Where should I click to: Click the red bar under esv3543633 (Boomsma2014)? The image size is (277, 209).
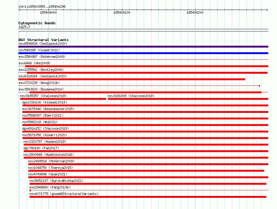point(145,92)
